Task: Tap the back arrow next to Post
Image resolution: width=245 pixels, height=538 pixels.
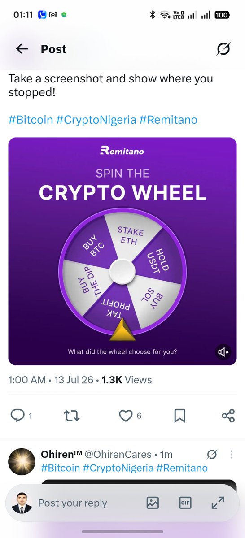Action: click(x=22, y=49)
